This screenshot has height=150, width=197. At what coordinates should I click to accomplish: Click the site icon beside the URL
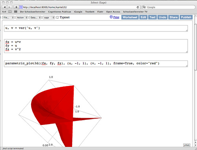21,7
